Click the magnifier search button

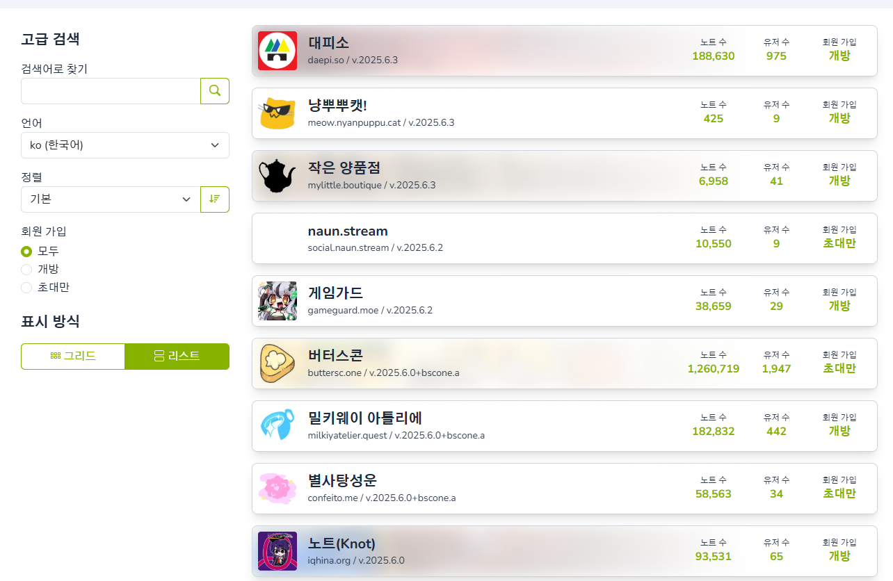[x=215, y=91]
